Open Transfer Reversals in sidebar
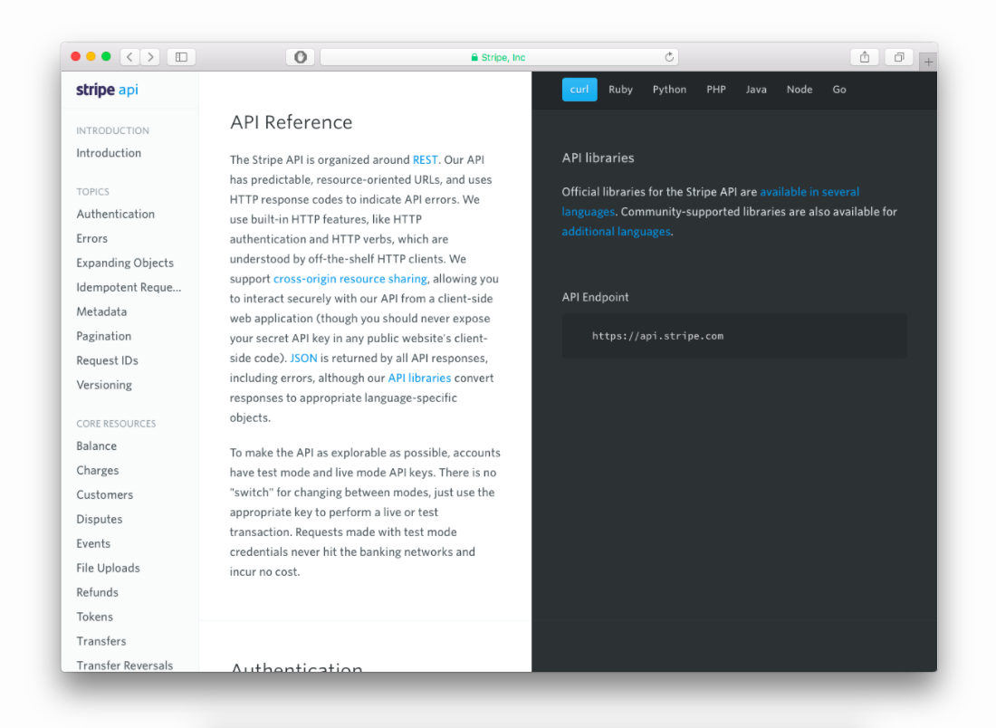Viewport: 996px width, 728px height. point(125,666)
